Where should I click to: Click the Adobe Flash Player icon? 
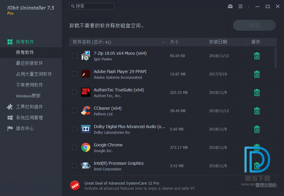pyautogui.click(x=86, y=74)
